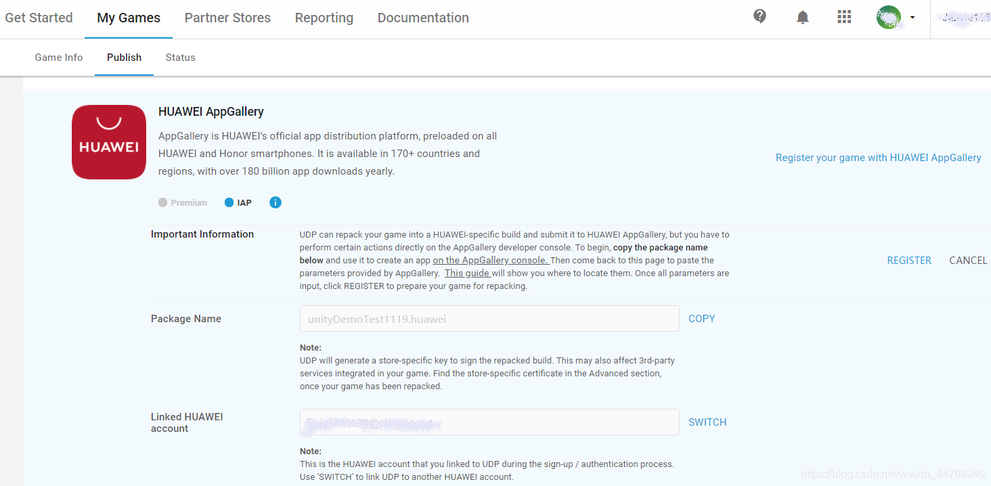Click the user avatar icon
Viewport: 991px width, 486px height.
[x=889, y=17]
